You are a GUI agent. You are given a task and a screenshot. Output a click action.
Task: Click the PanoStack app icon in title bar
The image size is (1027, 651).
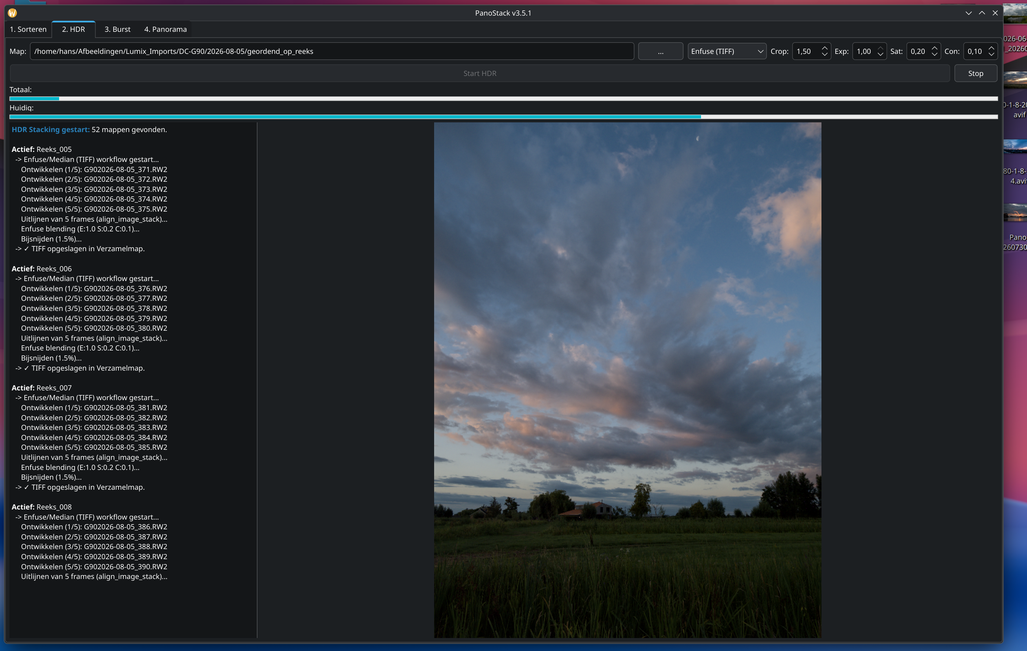click(12, 13)
